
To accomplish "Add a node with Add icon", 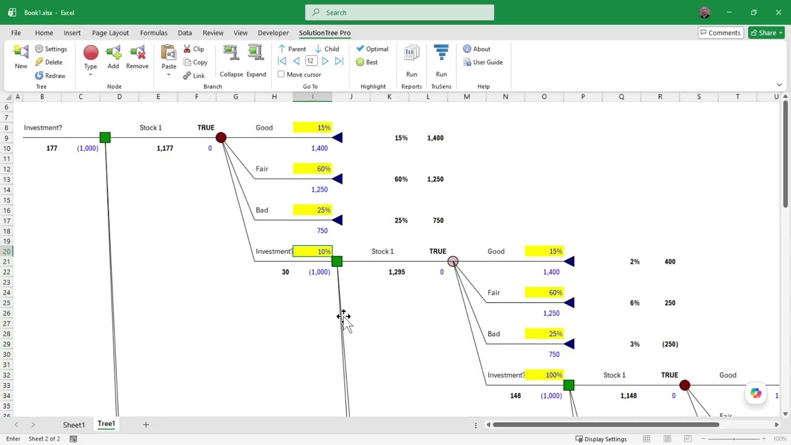I will click(113, 57).
